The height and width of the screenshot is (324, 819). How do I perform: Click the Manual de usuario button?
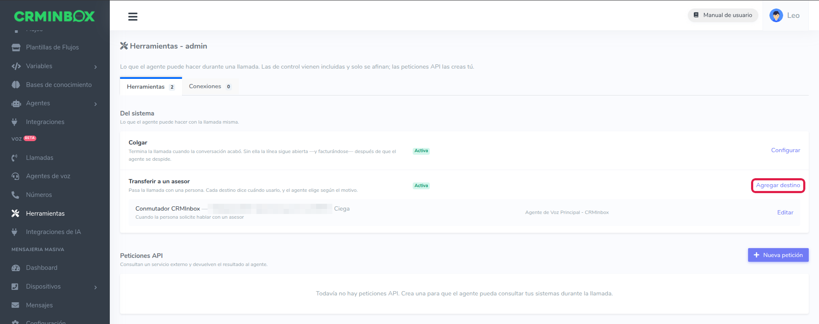tap(723, 15)
